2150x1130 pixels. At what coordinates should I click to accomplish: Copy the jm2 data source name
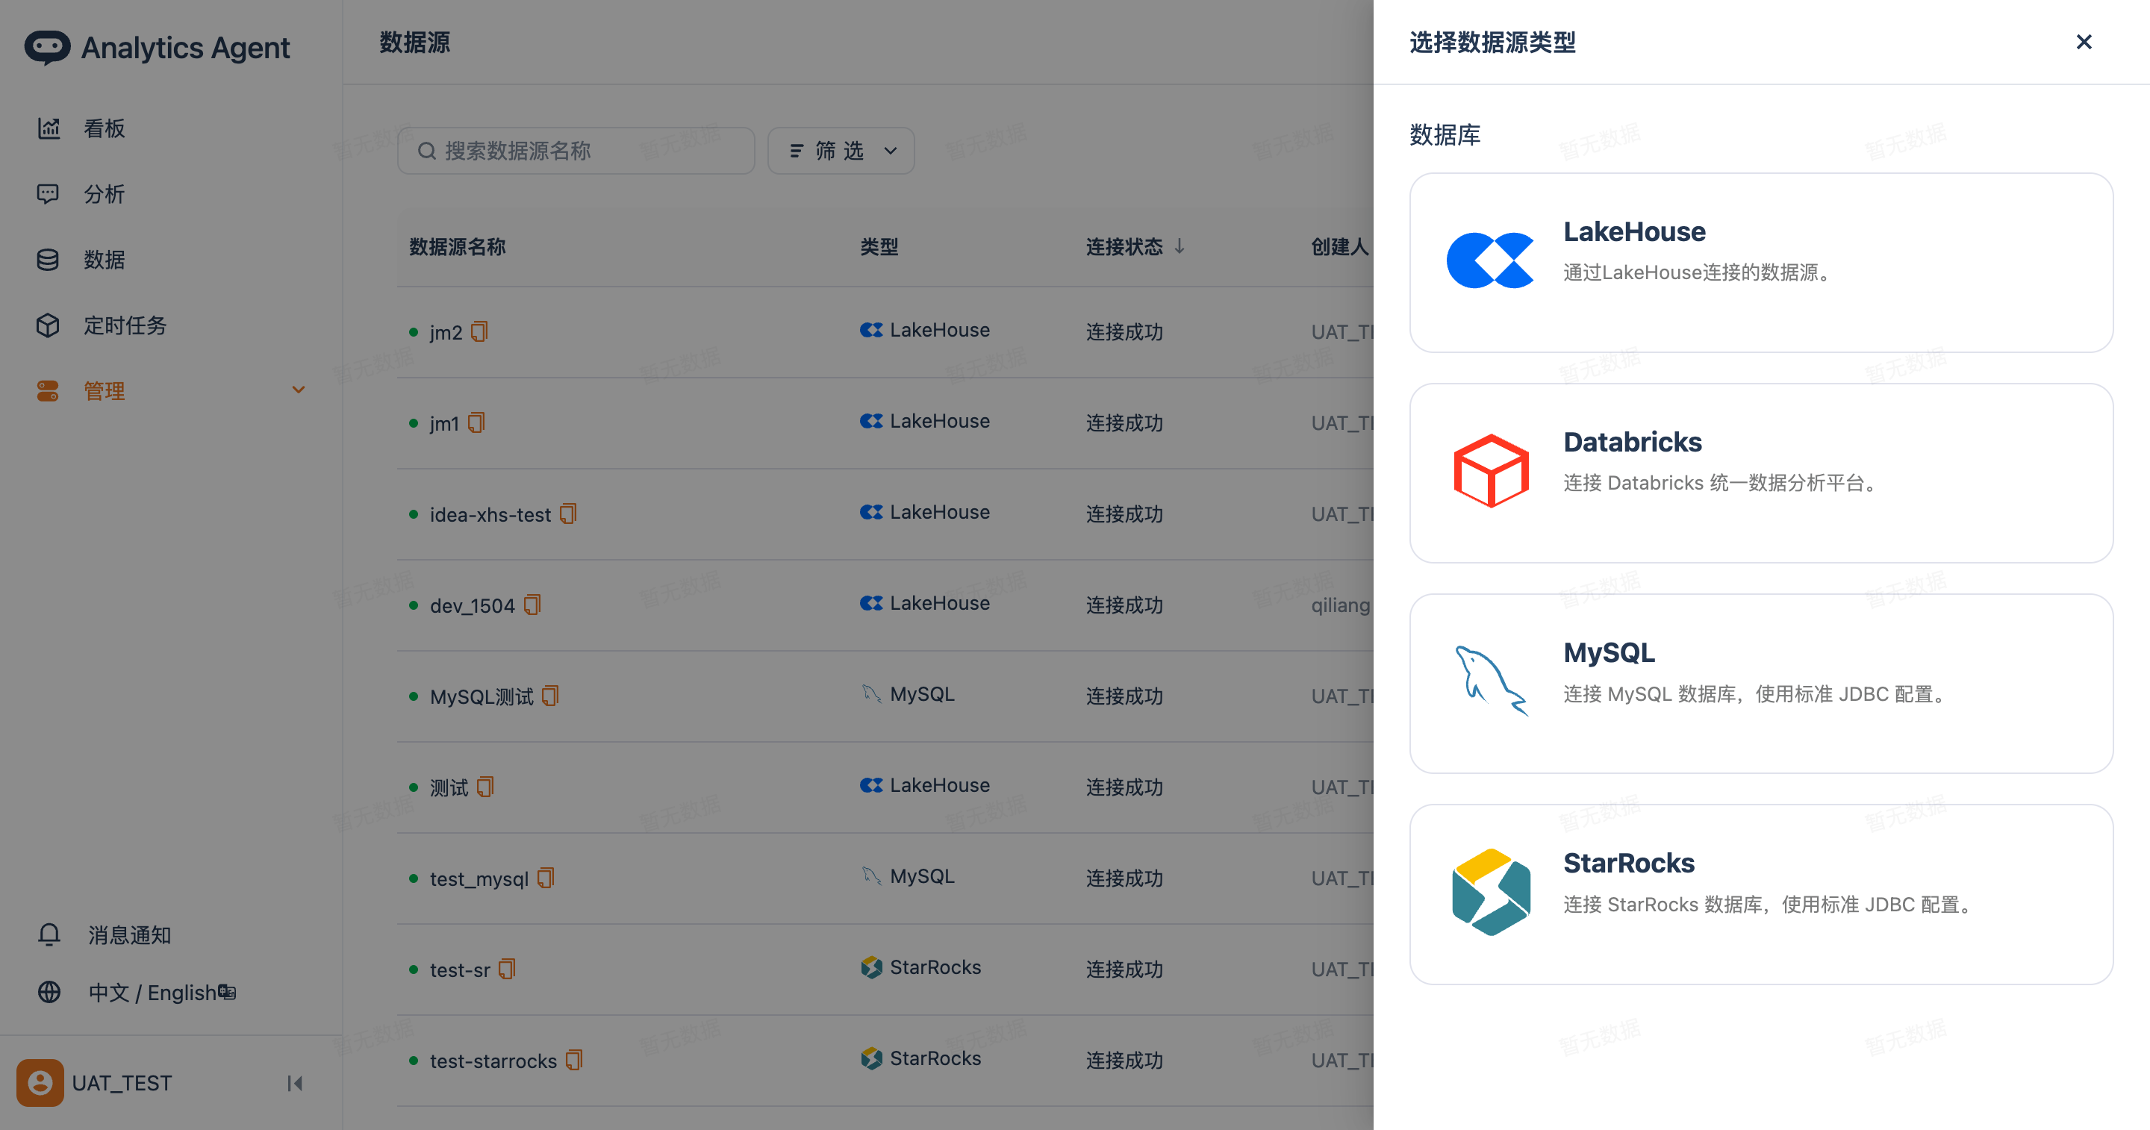tap(479, 332)
